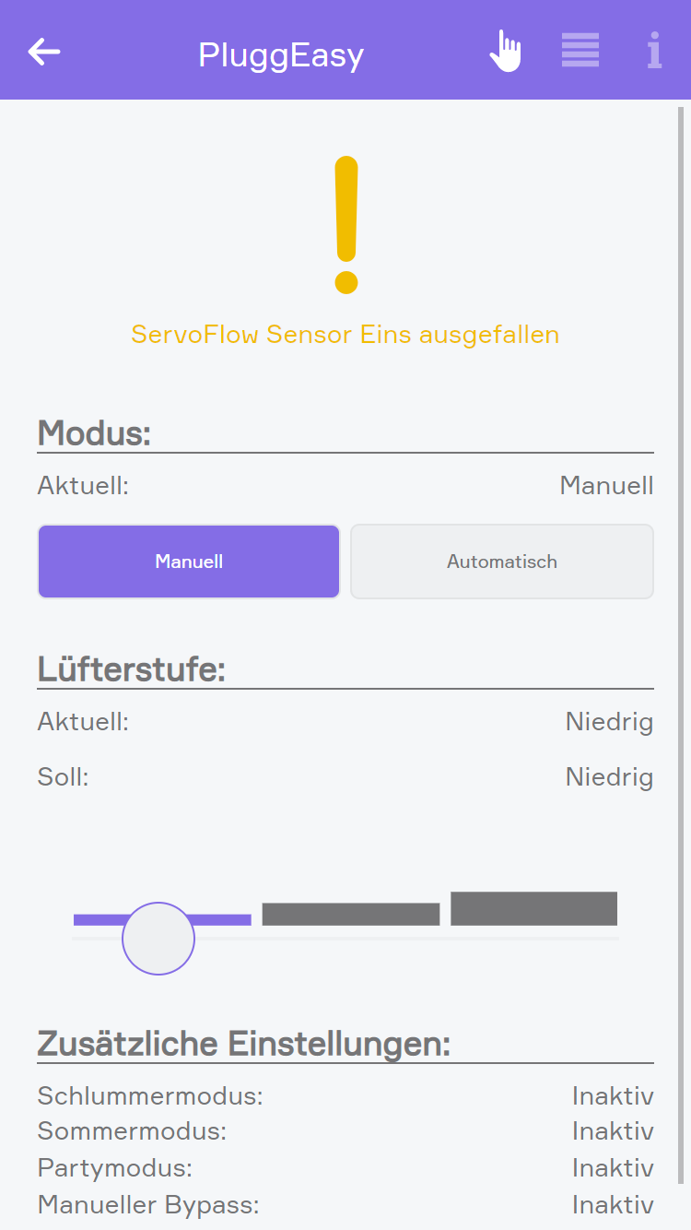Tap the Manueller Bypass setting row
Screen dimensions: 691x1230
[x=345, y=1204]
